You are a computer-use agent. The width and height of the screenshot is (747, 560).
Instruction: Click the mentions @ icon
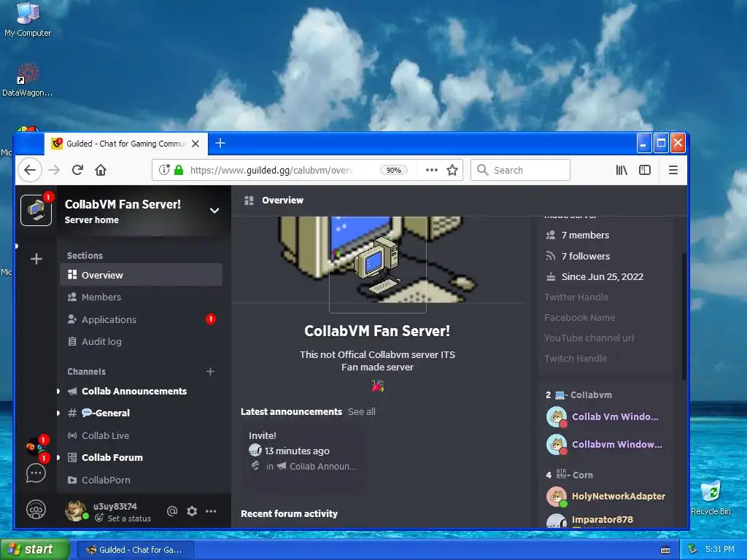click(172, 511)
